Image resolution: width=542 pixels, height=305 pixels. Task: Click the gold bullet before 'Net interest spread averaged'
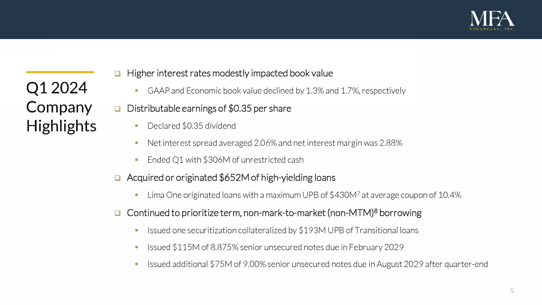(x=137, y=143)
